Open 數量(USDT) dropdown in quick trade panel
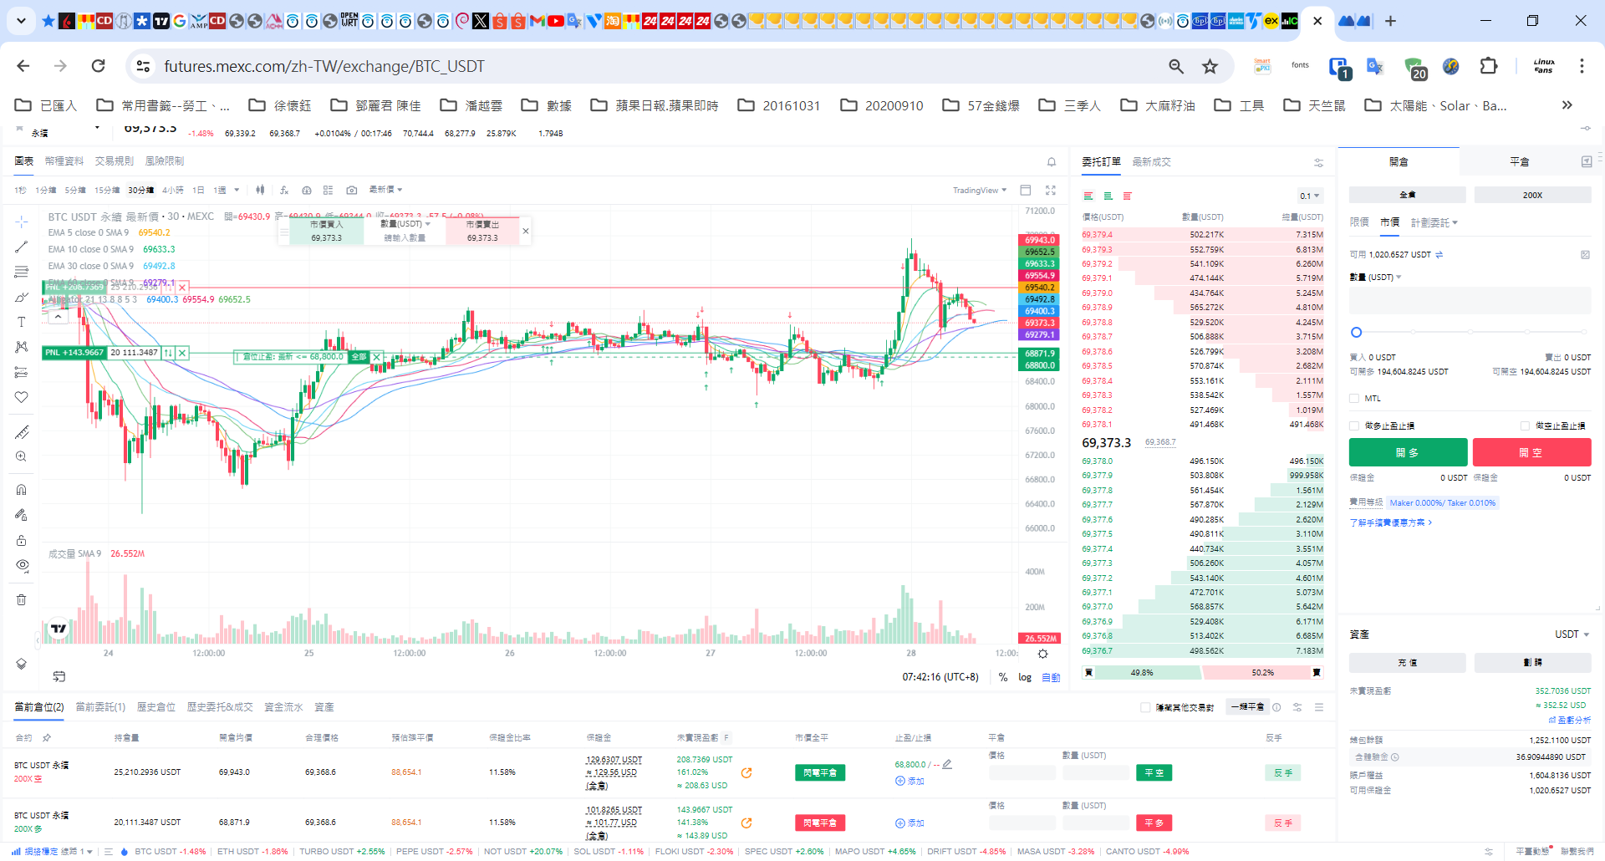 coord(405,224)
